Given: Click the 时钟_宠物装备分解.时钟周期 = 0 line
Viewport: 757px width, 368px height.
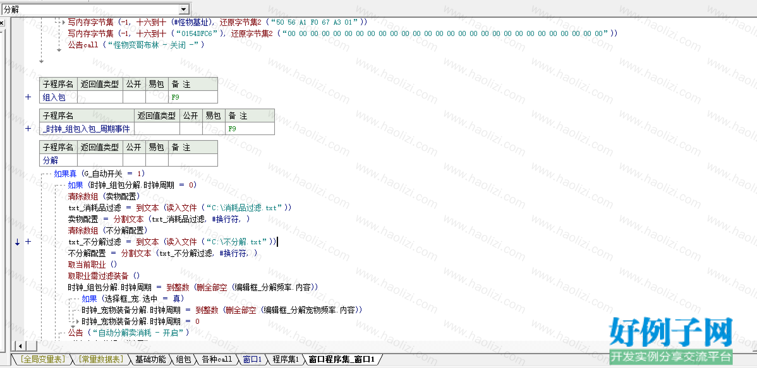Looking at the screenshot, I should click(141, 321).
